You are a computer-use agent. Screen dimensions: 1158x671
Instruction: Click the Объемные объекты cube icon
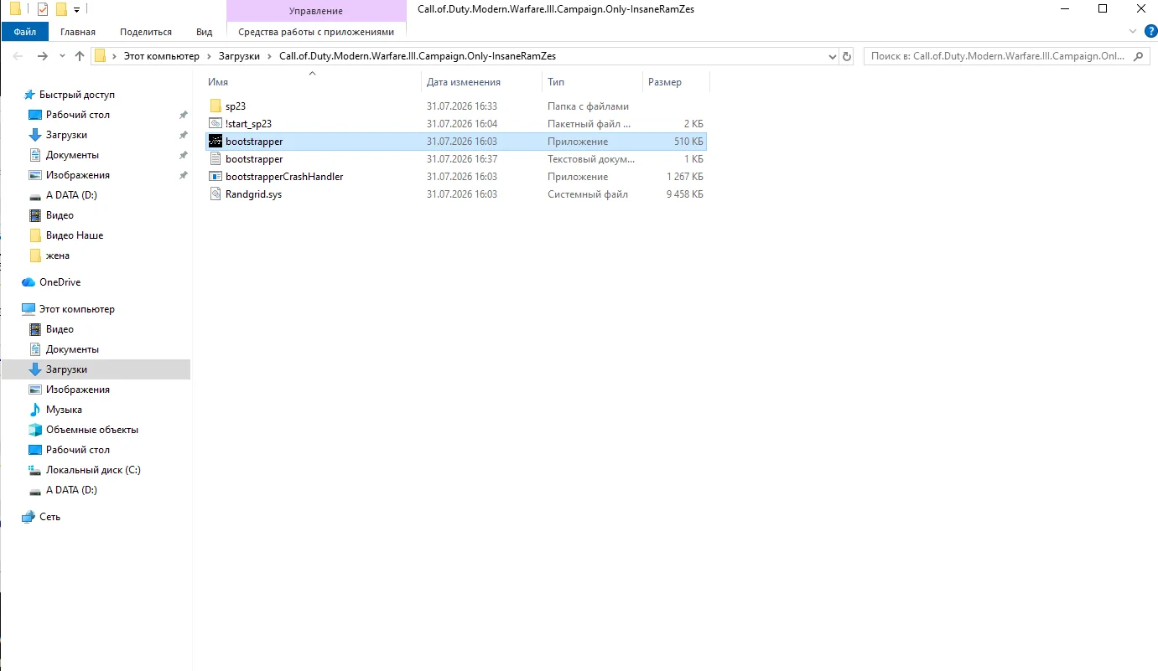click(35, 430)
